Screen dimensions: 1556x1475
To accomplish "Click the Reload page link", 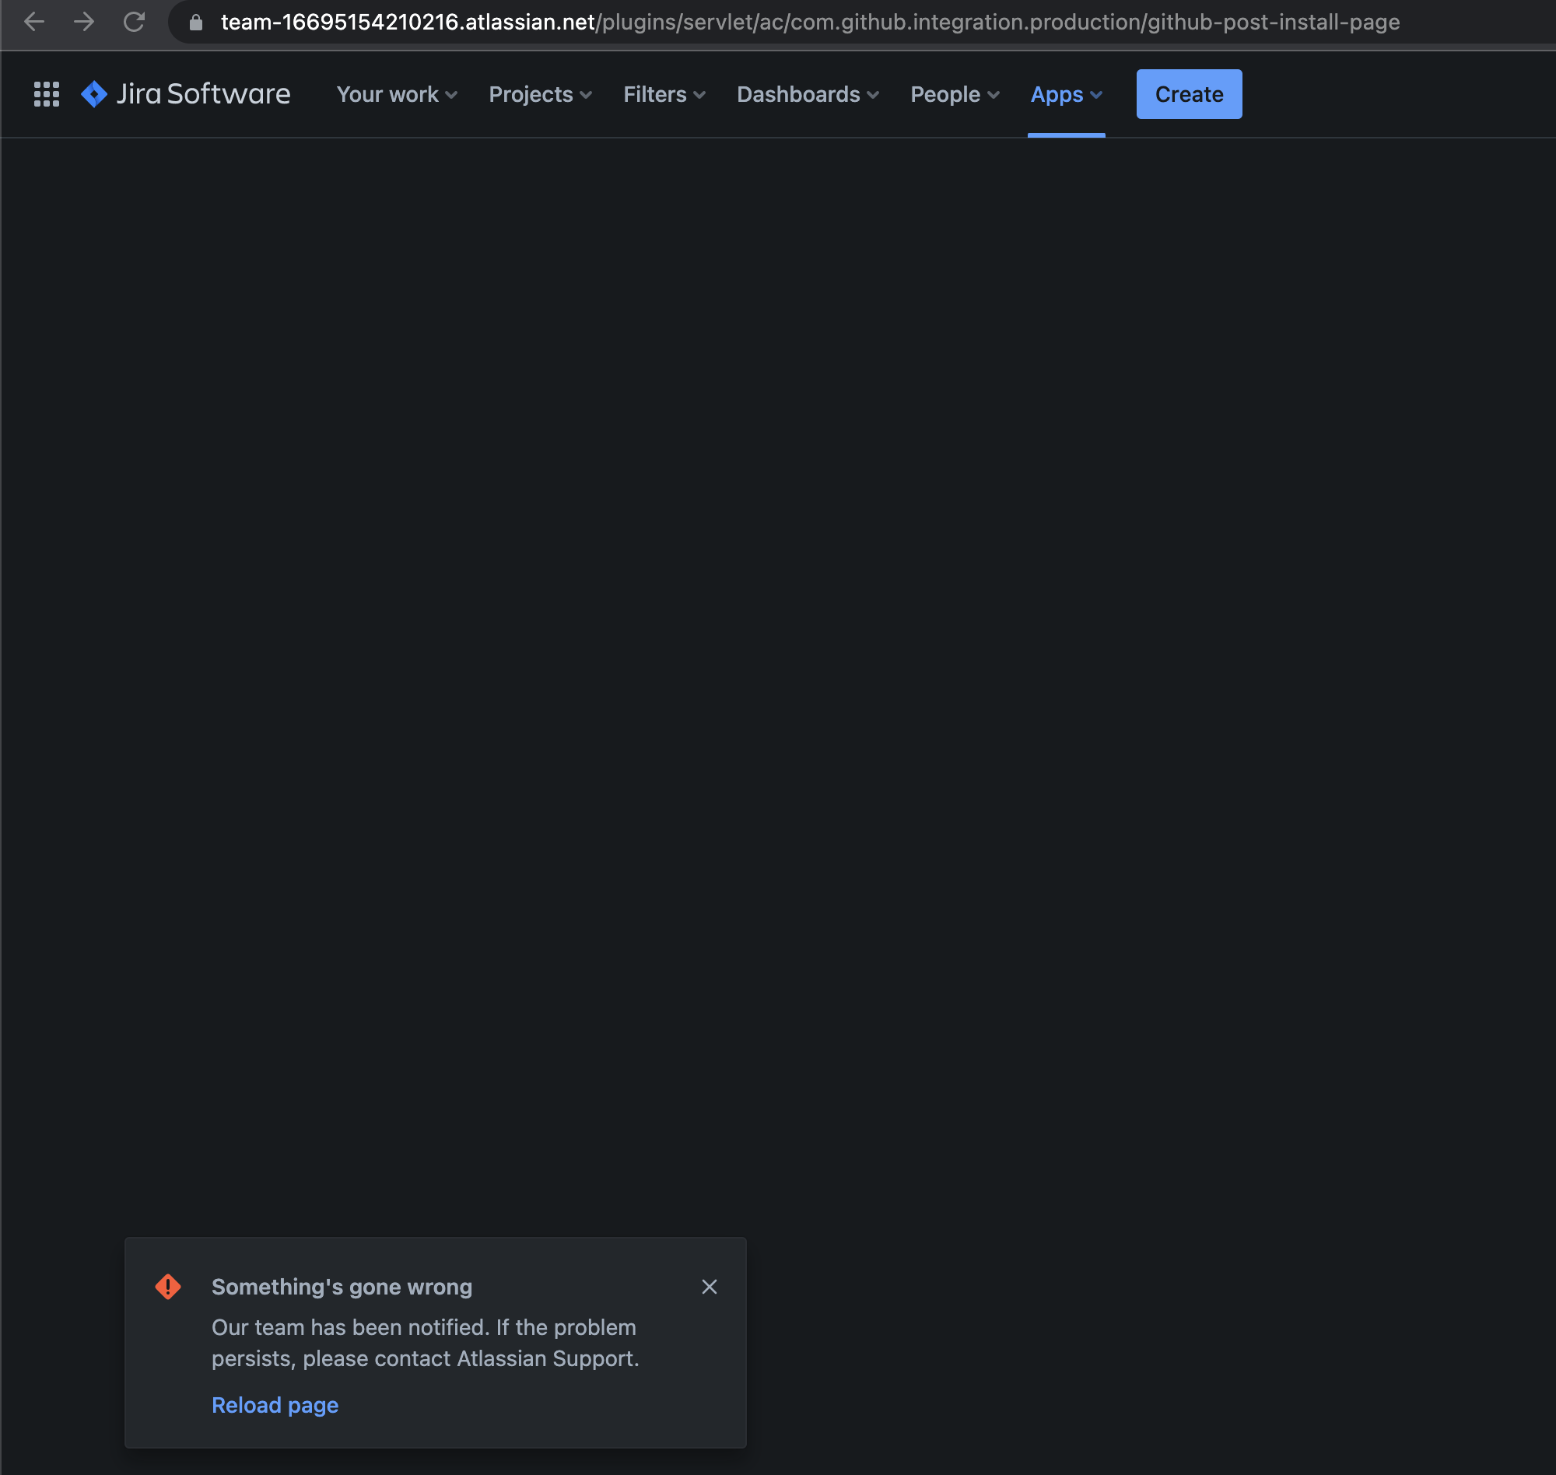I will [x=275, y=1405].
